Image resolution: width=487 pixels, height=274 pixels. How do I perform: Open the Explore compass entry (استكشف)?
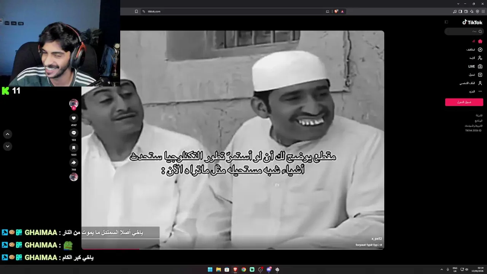(474, 49)
